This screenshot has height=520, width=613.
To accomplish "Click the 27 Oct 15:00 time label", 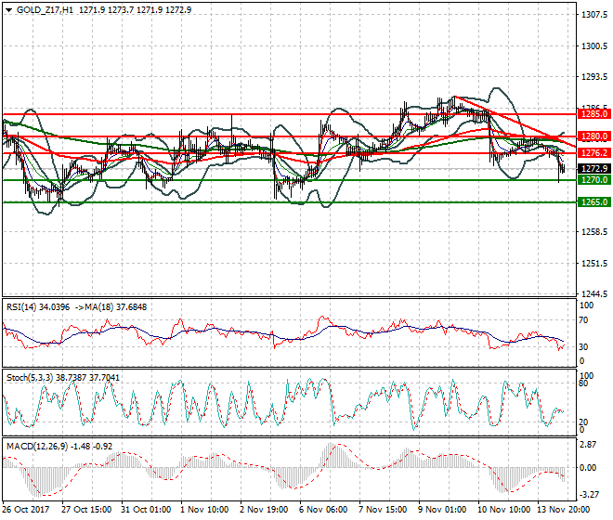I will [x=86, y=510].
